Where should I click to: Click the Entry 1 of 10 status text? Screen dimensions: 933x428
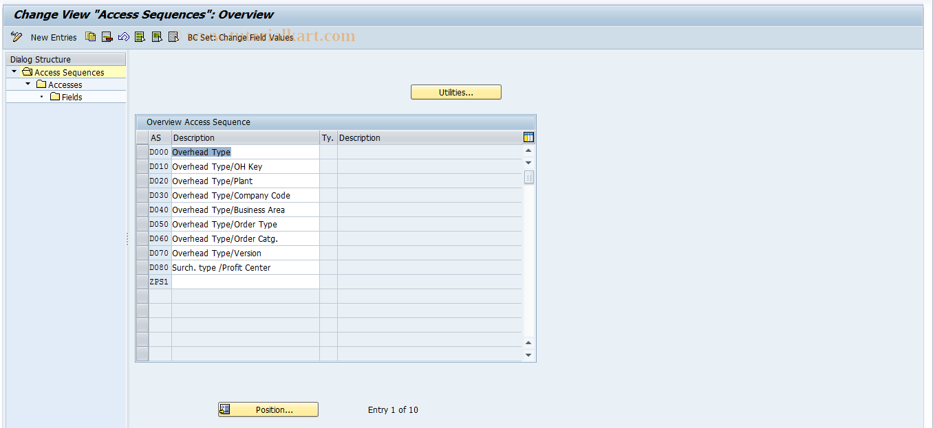(393, 409)
